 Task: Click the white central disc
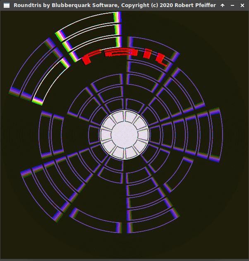click(124, 135)
